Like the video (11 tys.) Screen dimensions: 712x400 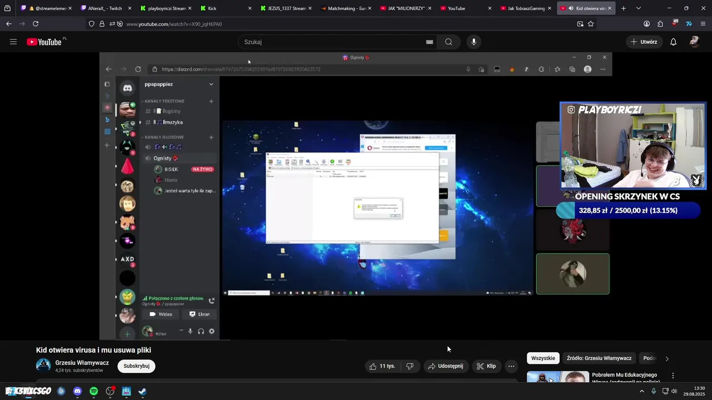coord(382,366)
